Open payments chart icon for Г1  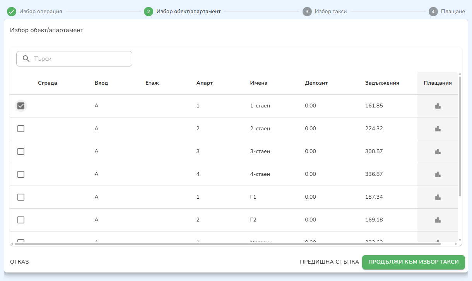[438, 197]
